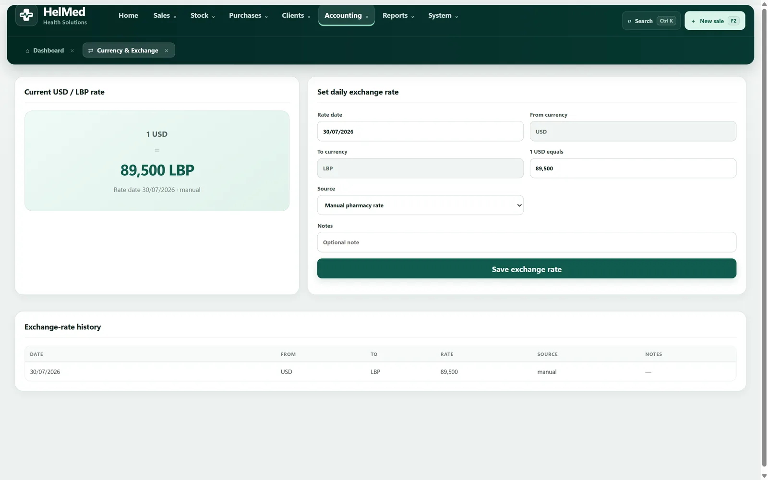768x480 pixels.
Task: Close the Dashboard tab
Action: tap(72, 50)
